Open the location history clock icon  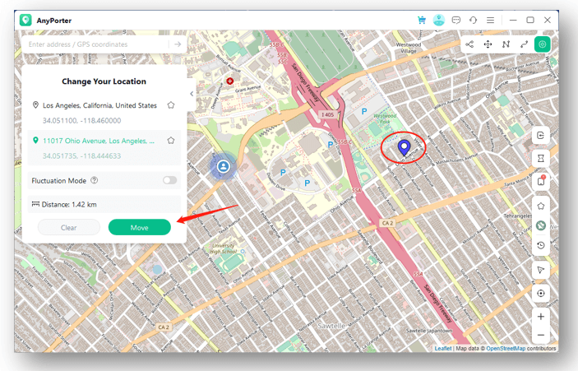point(540,245)
